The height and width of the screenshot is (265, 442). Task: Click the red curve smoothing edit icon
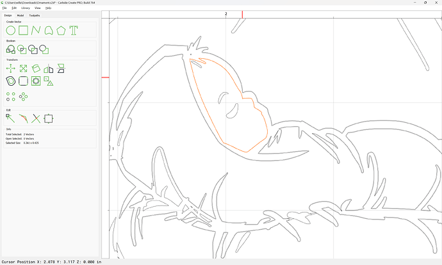coord(24,118)
